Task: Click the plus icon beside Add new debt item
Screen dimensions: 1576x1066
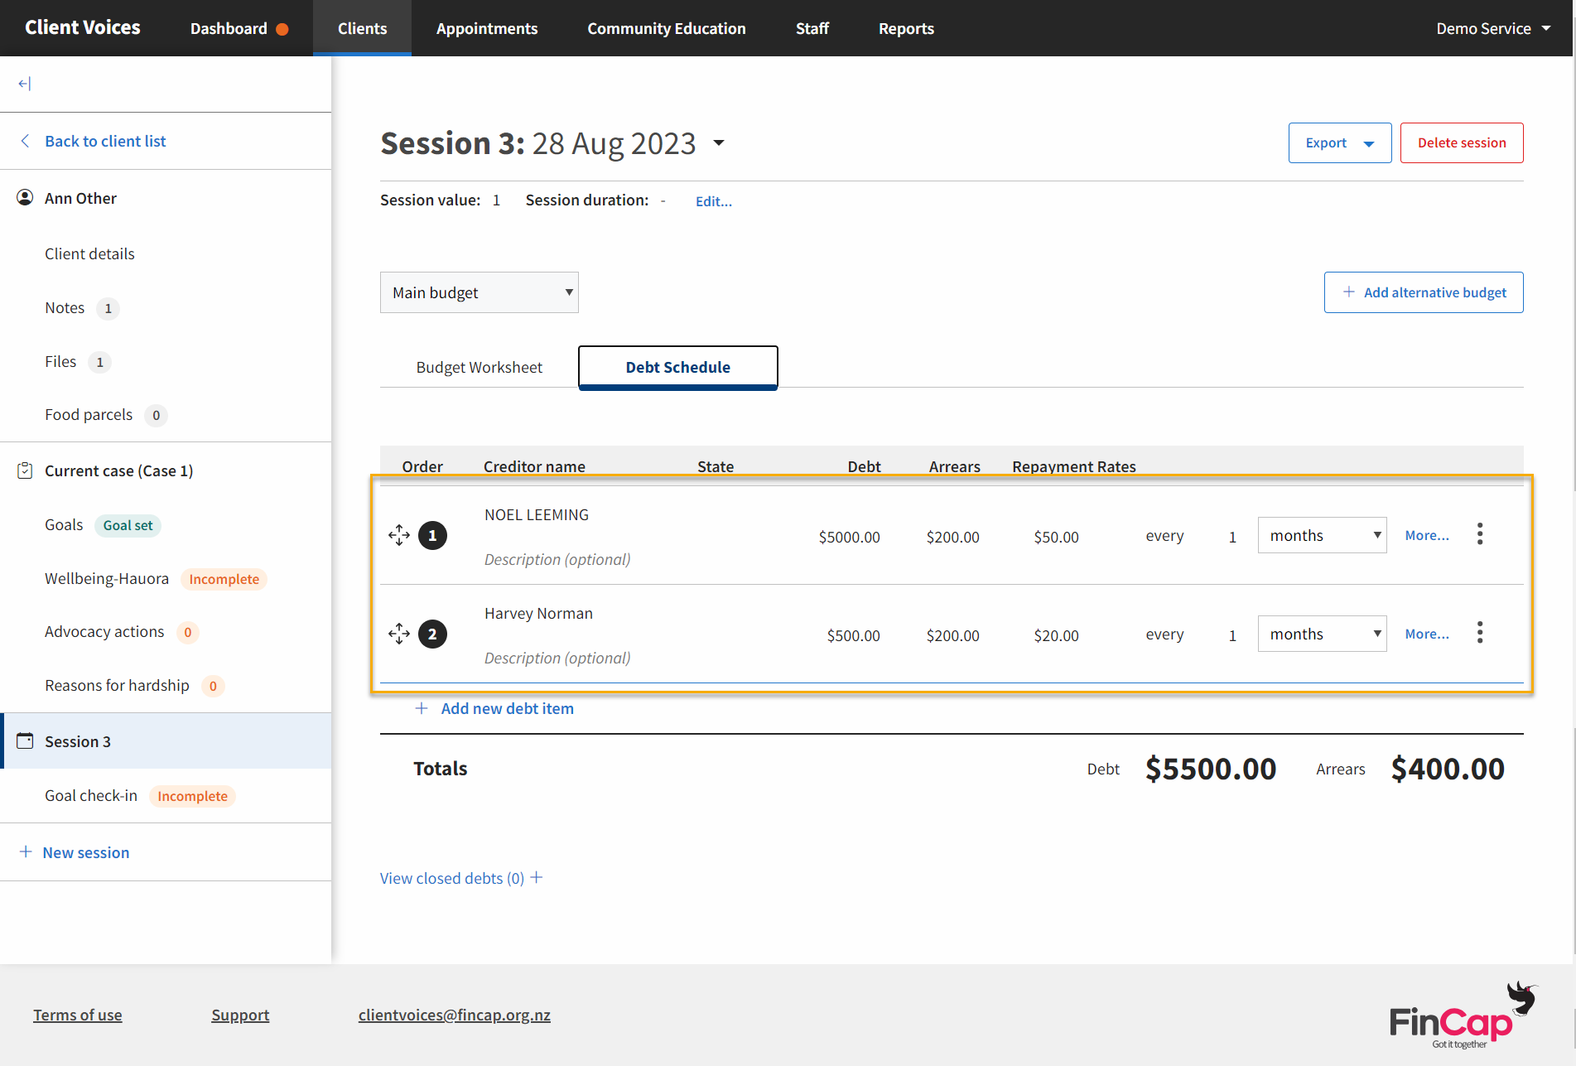Action: (422, 708)
